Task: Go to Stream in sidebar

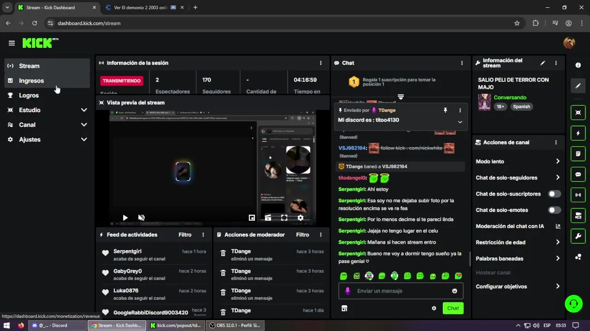Action: pyautogui.click(x=47, y=66)
